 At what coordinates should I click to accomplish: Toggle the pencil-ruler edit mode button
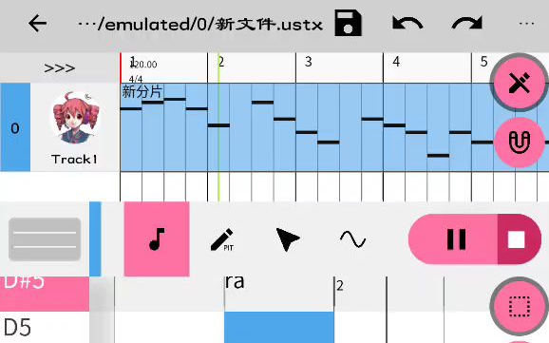coord(520,83)
